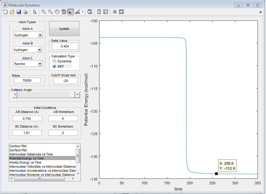266x194 pixels.
Task: Select the Zoom In magnifier tool
Action: [44, 12]
